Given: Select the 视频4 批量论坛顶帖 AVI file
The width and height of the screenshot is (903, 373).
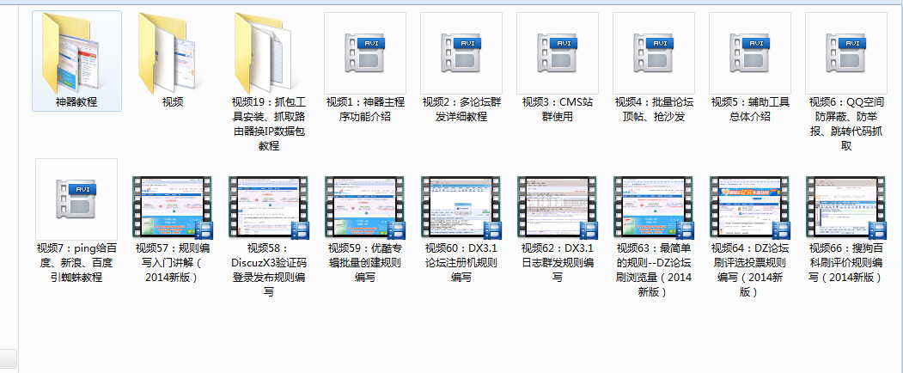Looking at the screenshot, I should coord(653,53).
